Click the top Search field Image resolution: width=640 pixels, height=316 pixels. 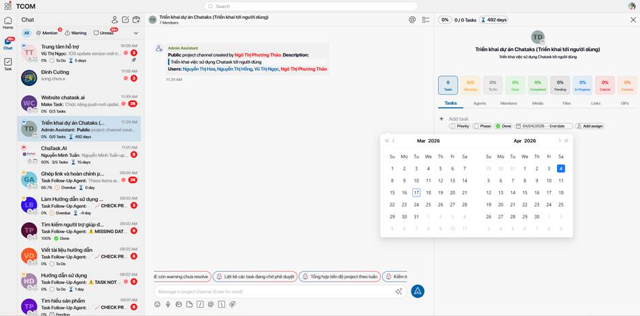point(311,6)
